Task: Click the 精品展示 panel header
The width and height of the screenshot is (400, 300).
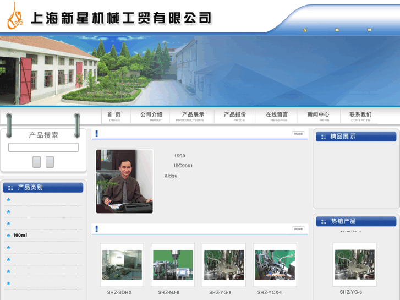Action: point(356,137)
